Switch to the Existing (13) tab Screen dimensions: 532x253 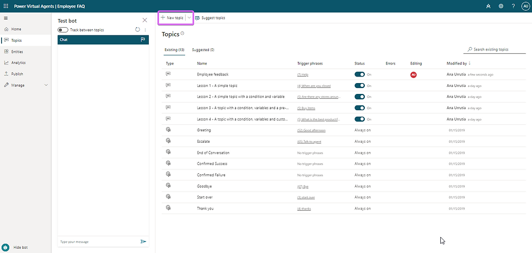pos(174,50)
